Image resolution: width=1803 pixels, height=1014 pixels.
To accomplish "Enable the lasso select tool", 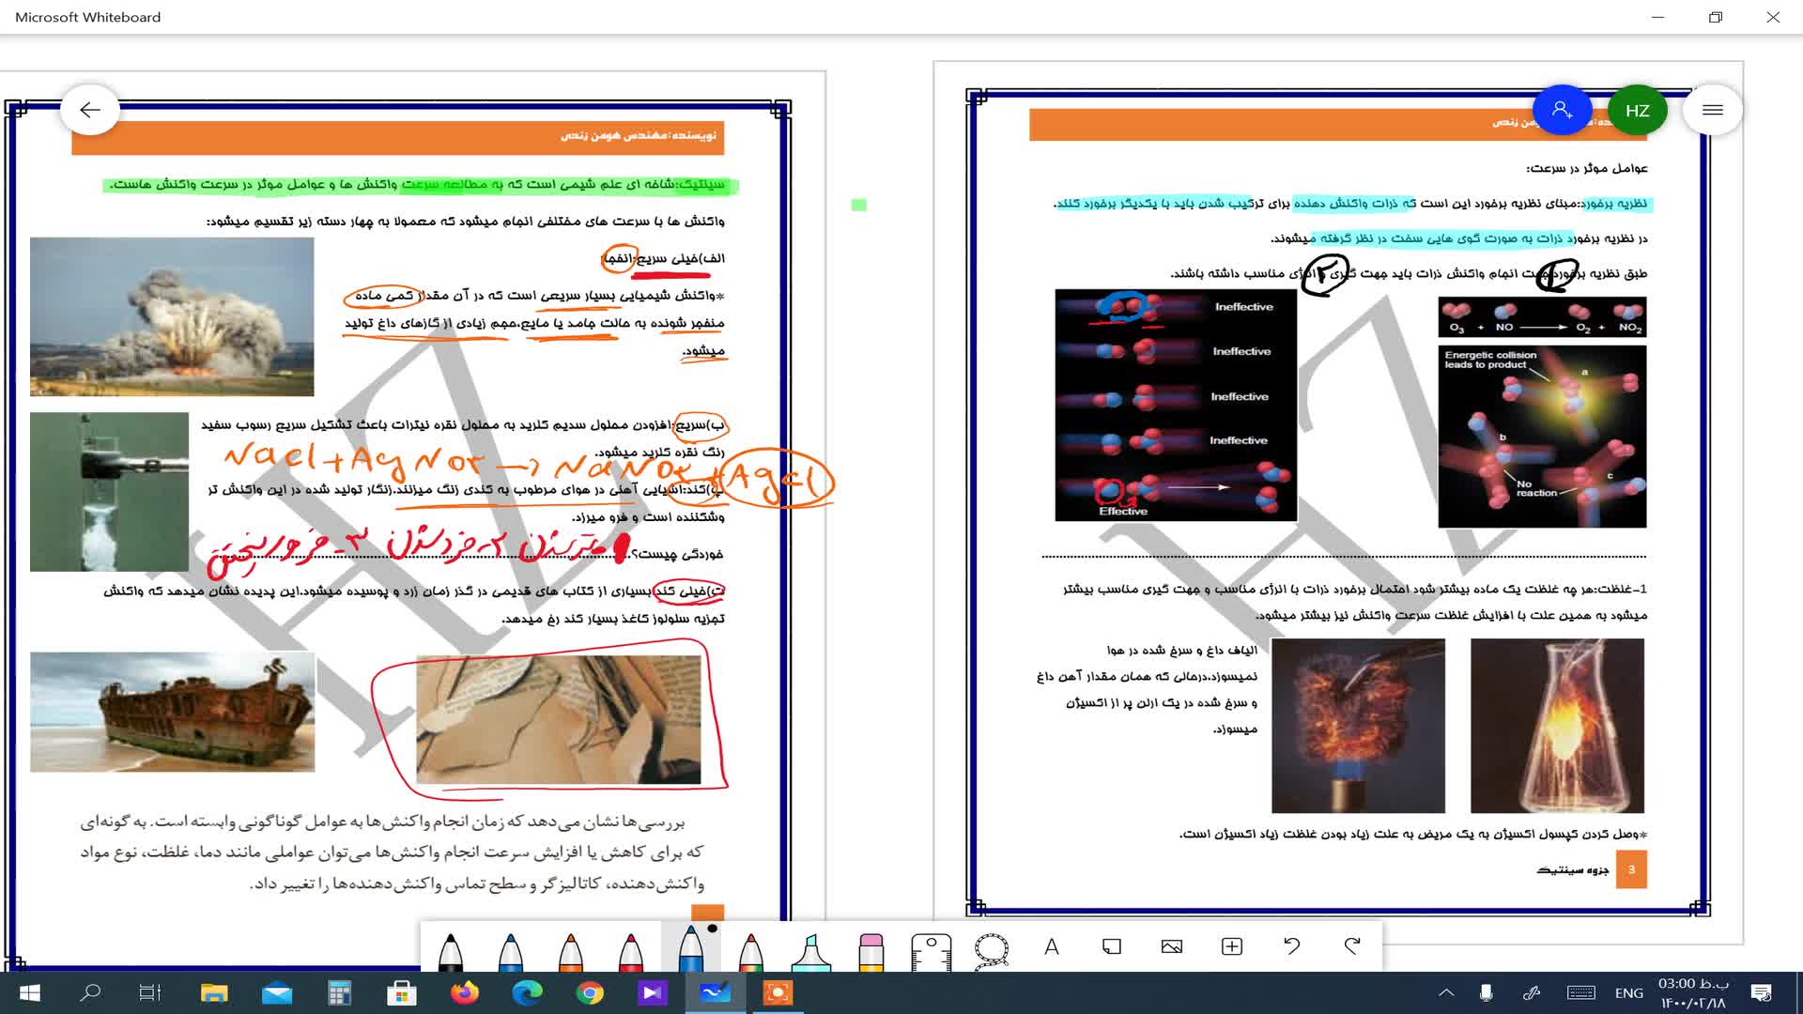I will click(992, 950).
